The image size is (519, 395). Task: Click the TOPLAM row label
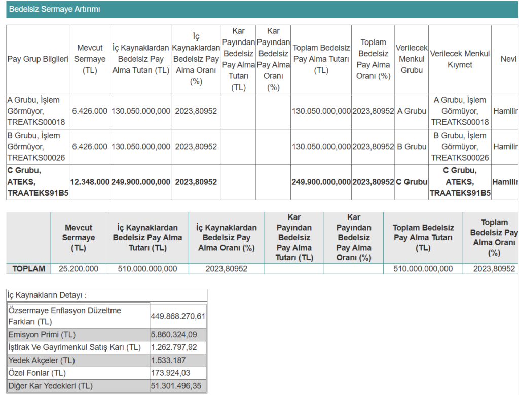pos(29,269)
